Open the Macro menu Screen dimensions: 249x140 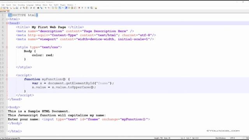pos(45,5)
